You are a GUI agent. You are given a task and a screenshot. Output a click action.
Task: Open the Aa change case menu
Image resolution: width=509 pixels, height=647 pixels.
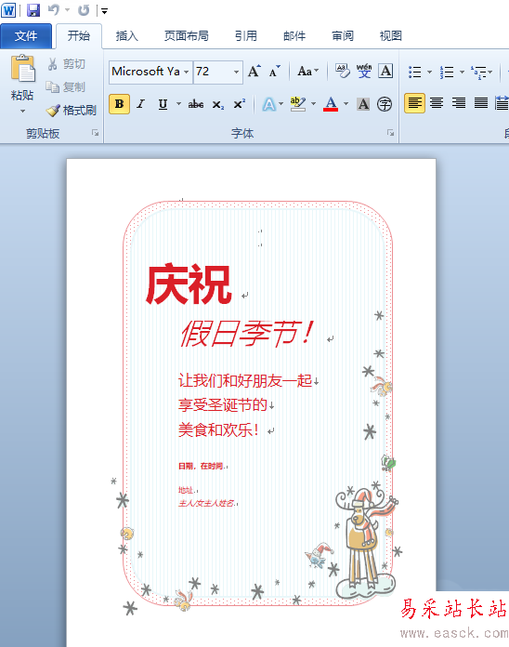(307, 72)
